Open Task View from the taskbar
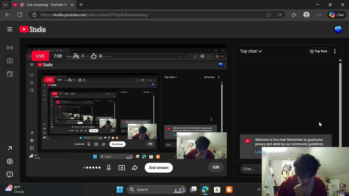 [x=194, y=189]
